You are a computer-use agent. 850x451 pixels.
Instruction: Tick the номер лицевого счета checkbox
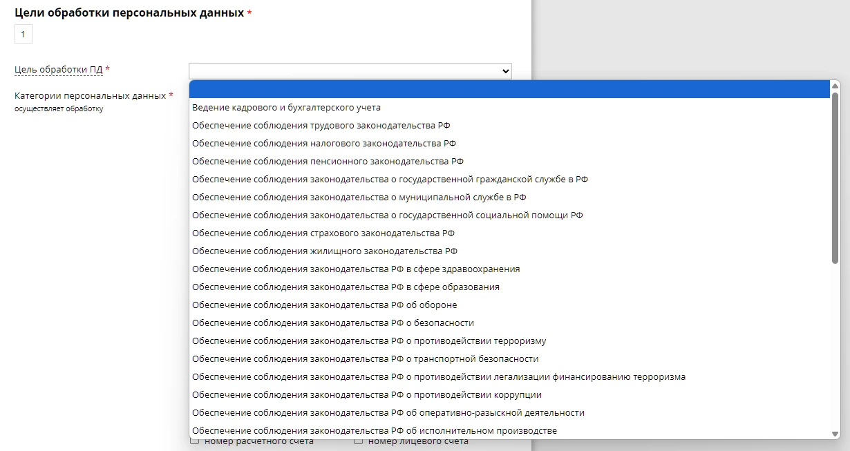tap(358, 441)
